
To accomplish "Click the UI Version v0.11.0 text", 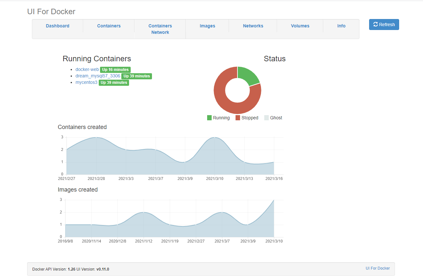I will (93, 269).
